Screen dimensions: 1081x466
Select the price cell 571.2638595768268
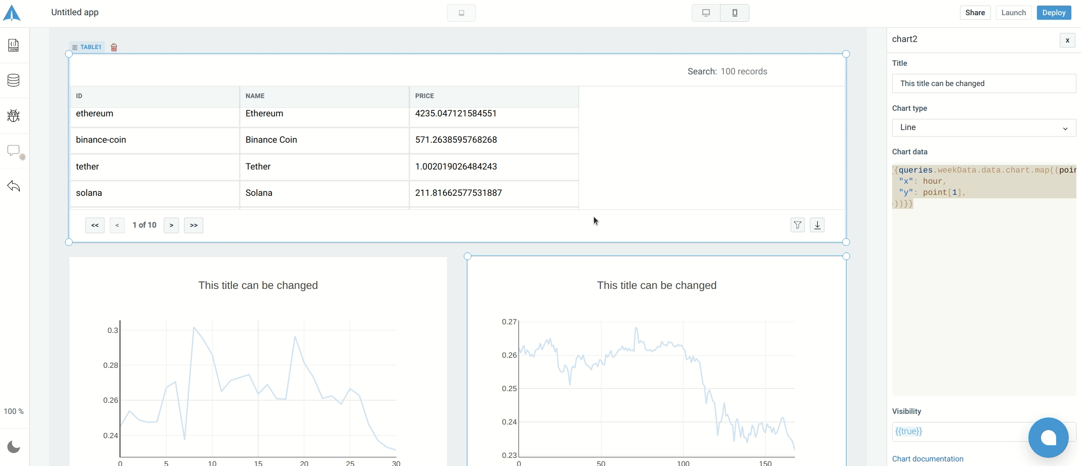(x=494, y=140)
